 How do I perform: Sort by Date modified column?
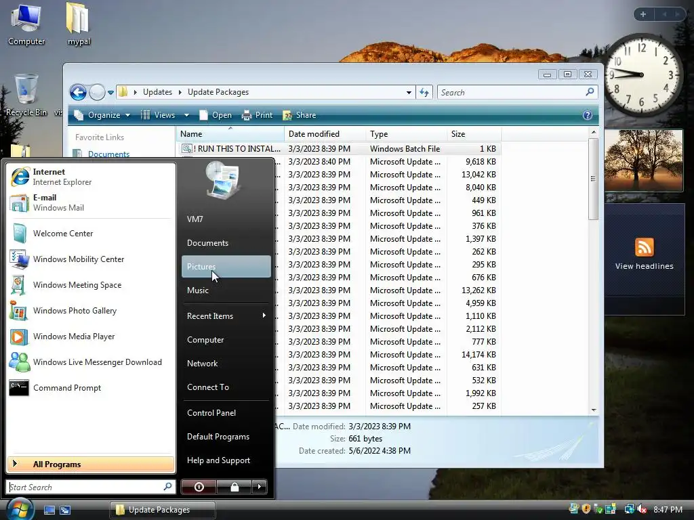click(325, 134)
